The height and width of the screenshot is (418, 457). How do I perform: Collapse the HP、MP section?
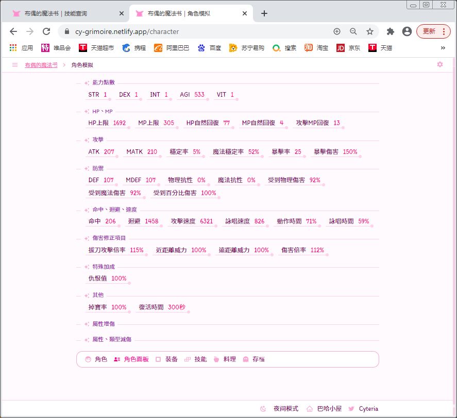(103, 111)
